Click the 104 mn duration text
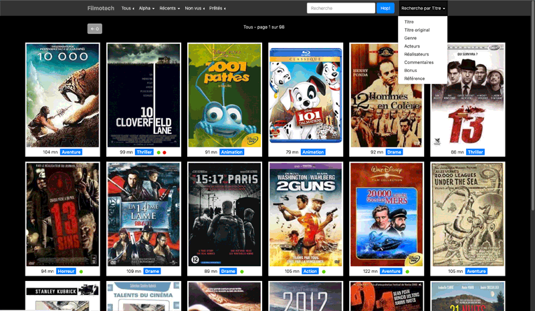The image size is (535, 311). coord(50,152)
